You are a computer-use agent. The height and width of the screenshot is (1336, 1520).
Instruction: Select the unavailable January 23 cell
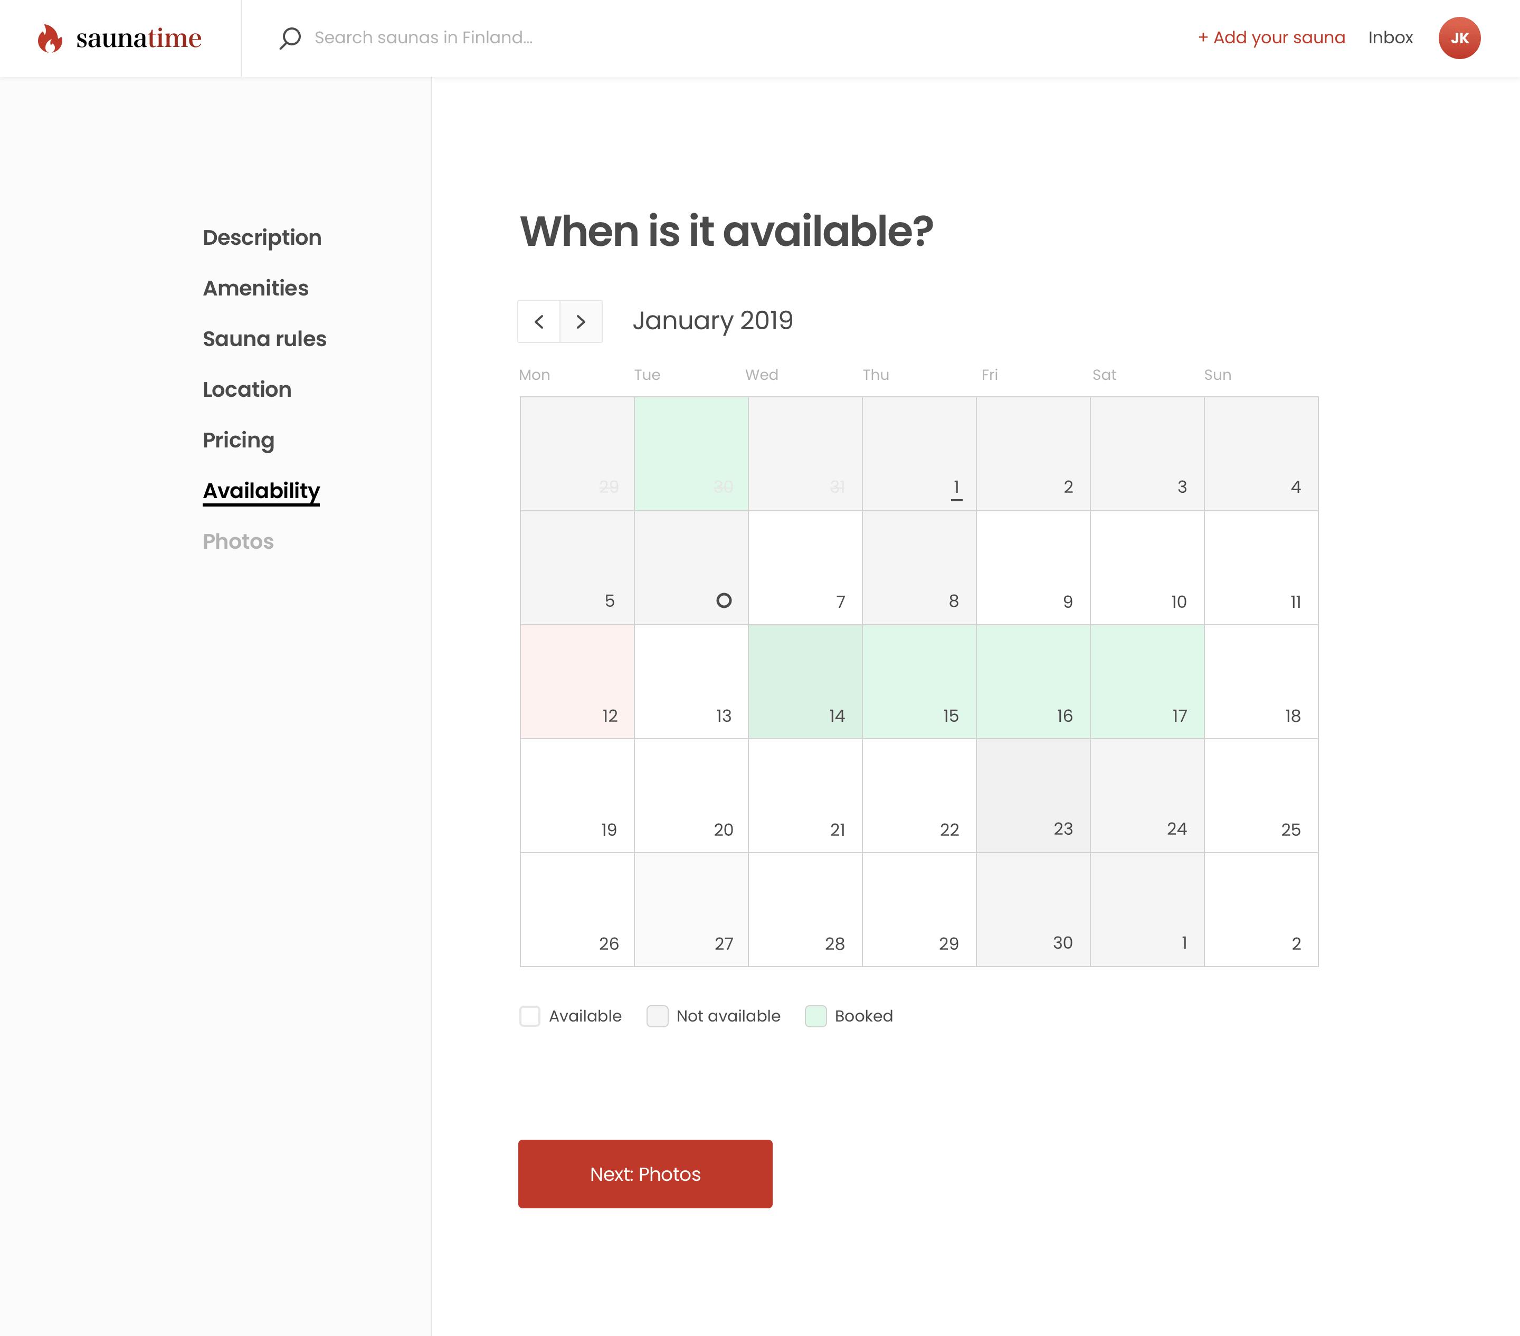click(x=1033, y=796)
